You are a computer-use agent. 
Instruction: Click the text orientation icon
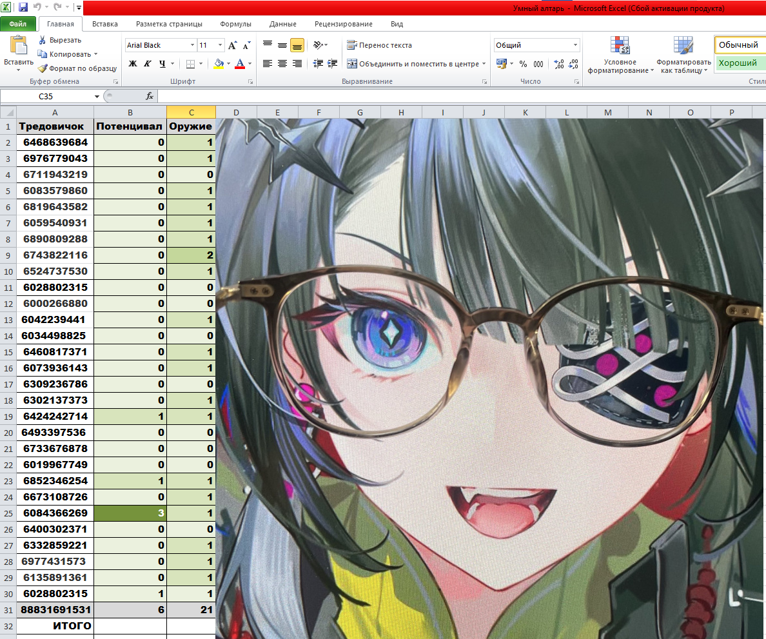pos(318,45)
